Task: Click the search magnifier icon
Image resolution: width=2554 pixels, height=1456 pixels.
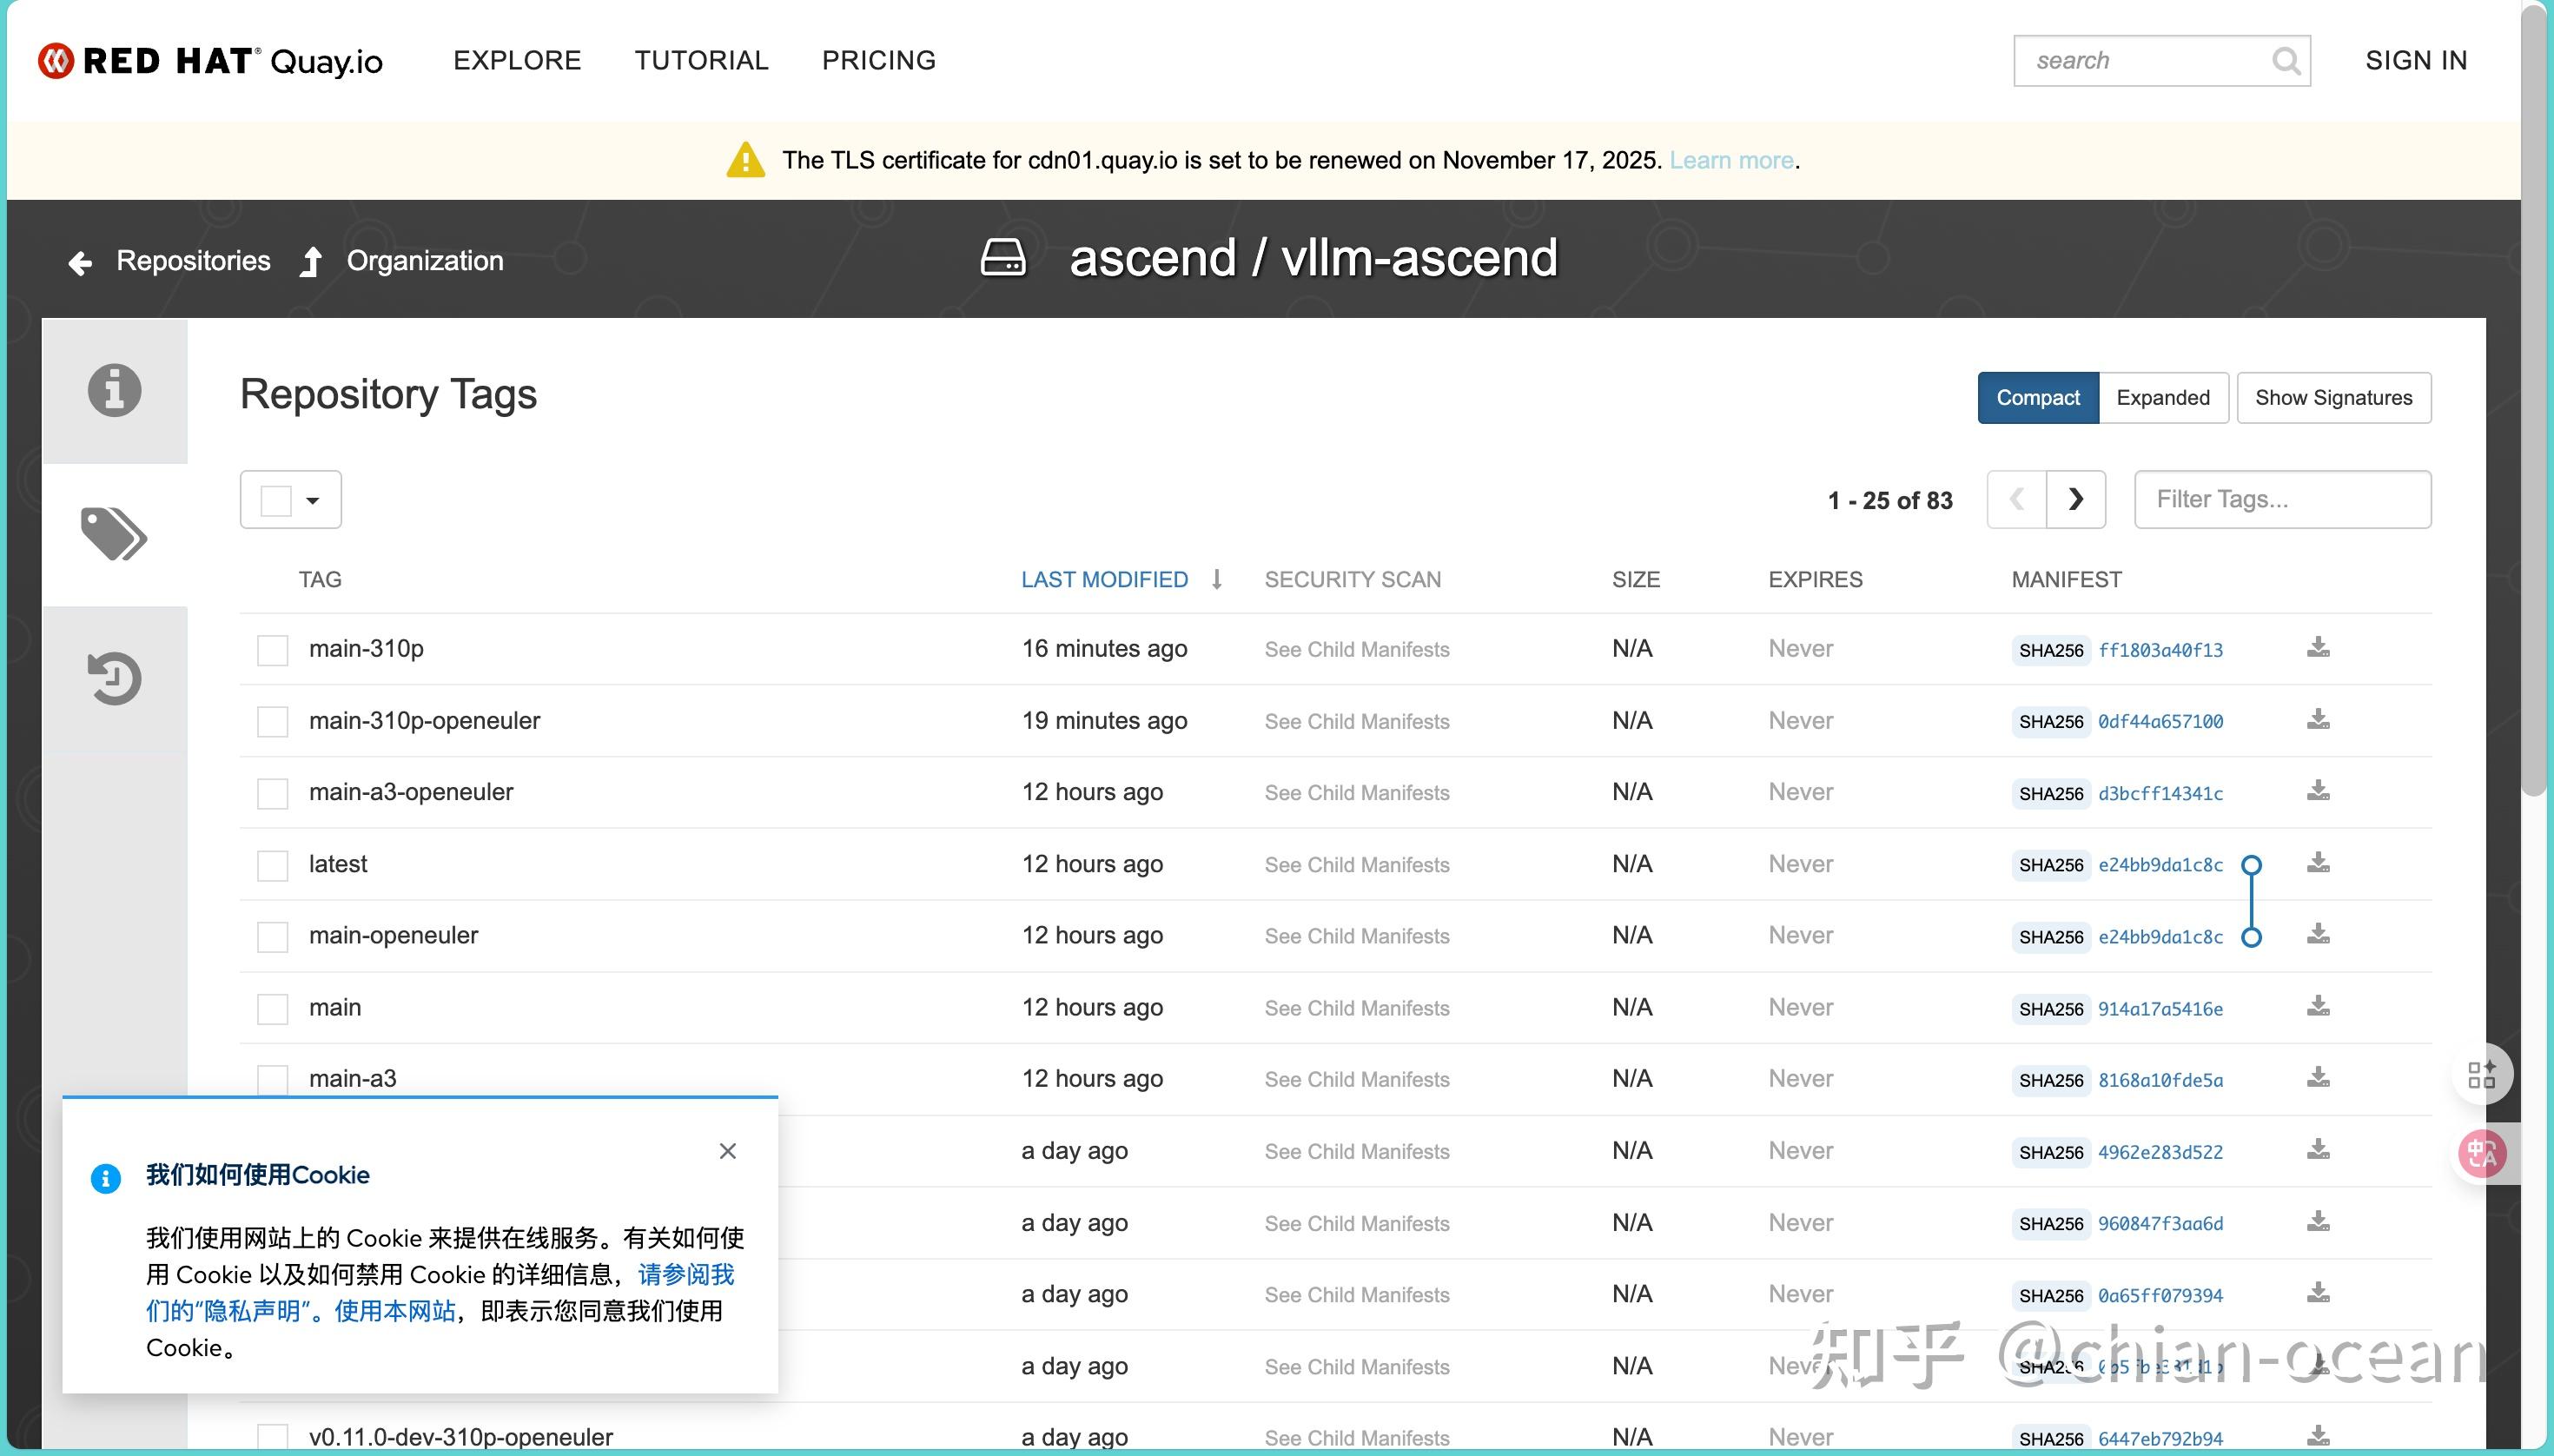Action: (x=2286, y=61)
